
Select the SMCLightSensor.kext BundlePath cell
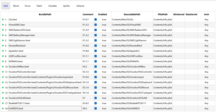pyautogui.click(x=45, y=40)
